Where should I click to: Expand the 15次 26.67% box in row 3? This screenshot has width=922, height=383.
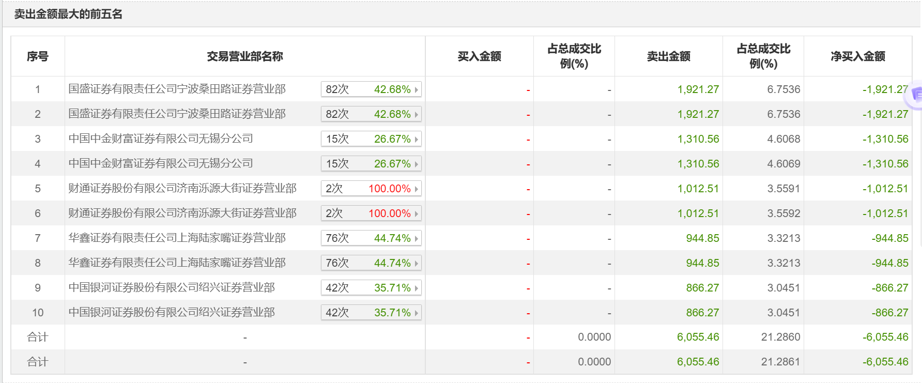[x=371, y=139]
